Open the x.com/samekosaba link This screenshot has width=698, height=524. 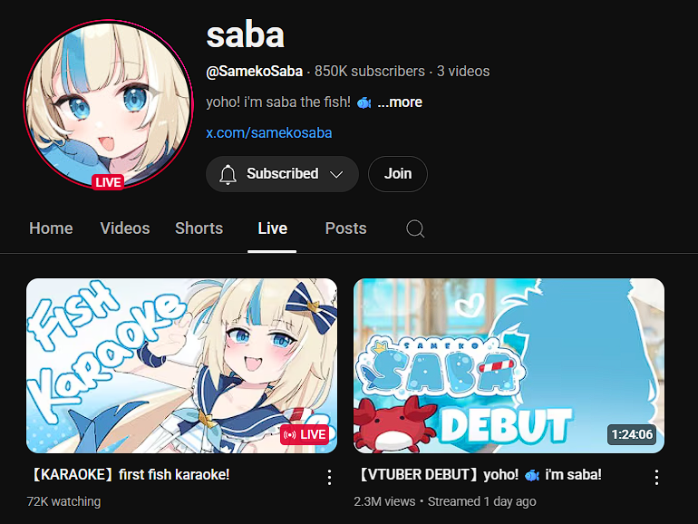click(x=269, y=132)
